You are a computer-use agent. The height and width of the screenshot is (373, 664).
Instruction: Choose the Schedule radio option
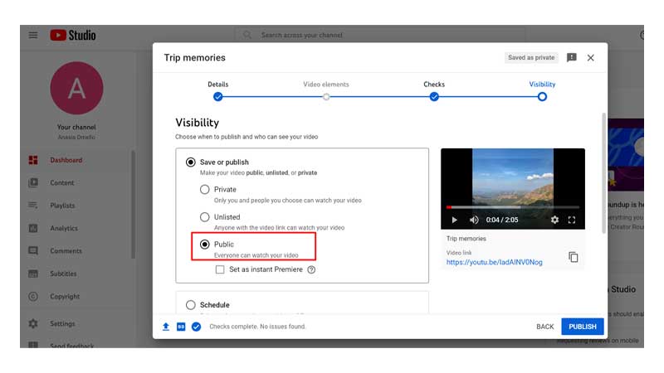click(191, 305)
